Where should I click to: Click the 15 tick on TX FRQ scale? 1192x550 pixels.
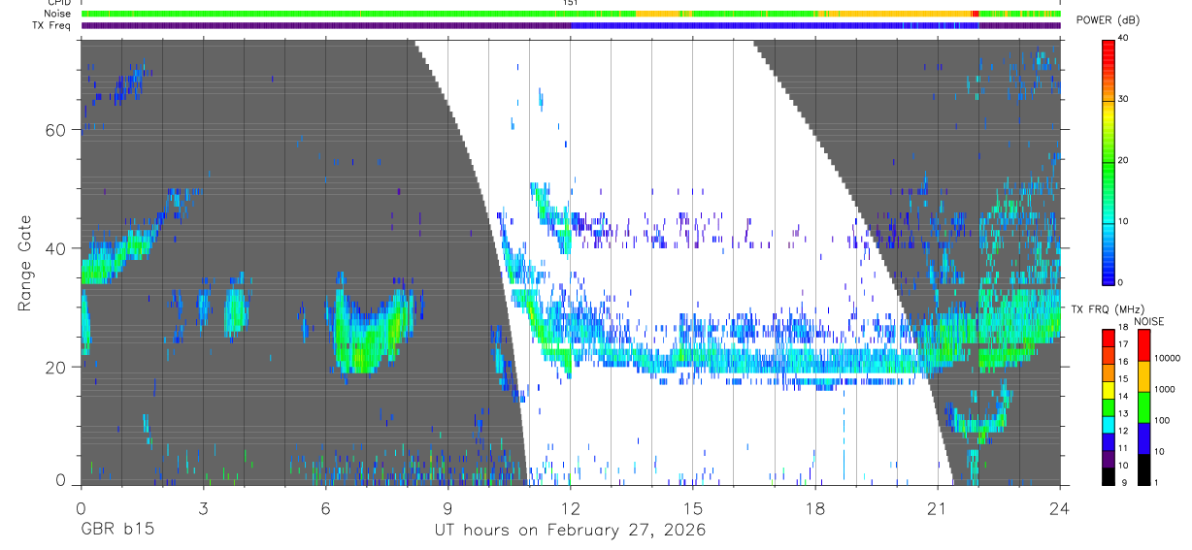[x=1123, y=379]
